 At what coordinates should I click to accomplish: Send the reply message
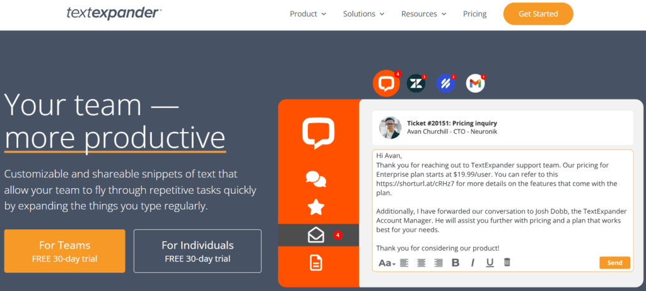point(614,263)
